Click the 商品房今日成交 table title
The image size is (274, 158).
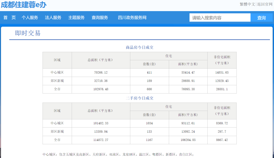pos(139,47)
